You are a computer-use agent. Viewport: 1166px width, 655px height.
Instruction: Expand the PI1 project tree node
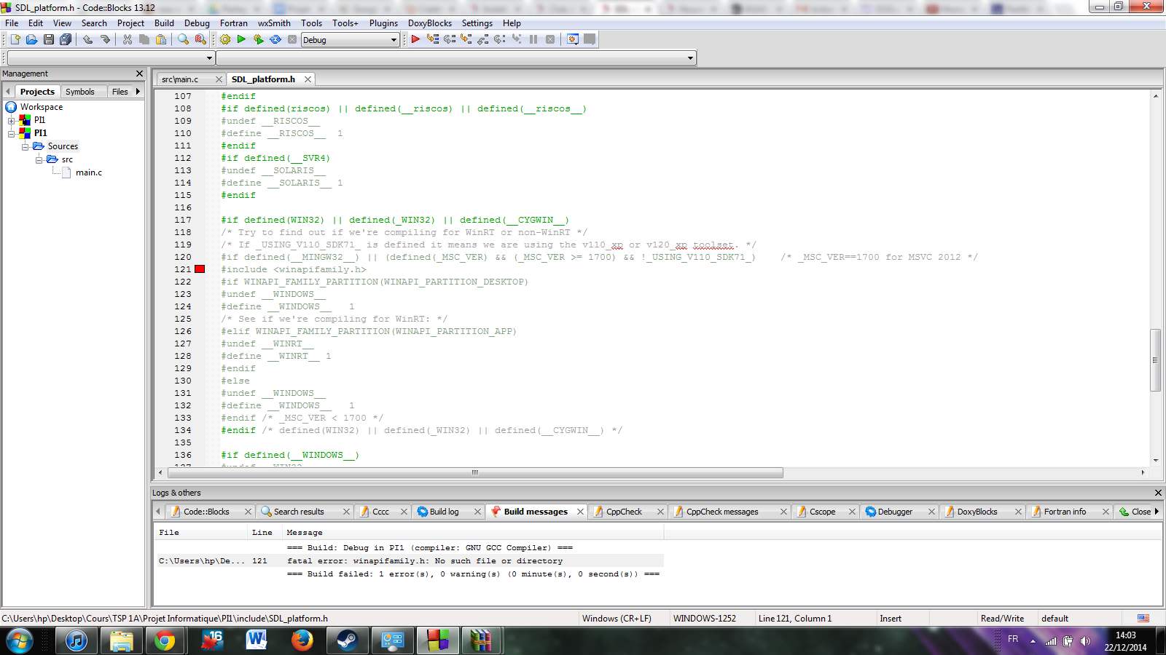[12, 120]
